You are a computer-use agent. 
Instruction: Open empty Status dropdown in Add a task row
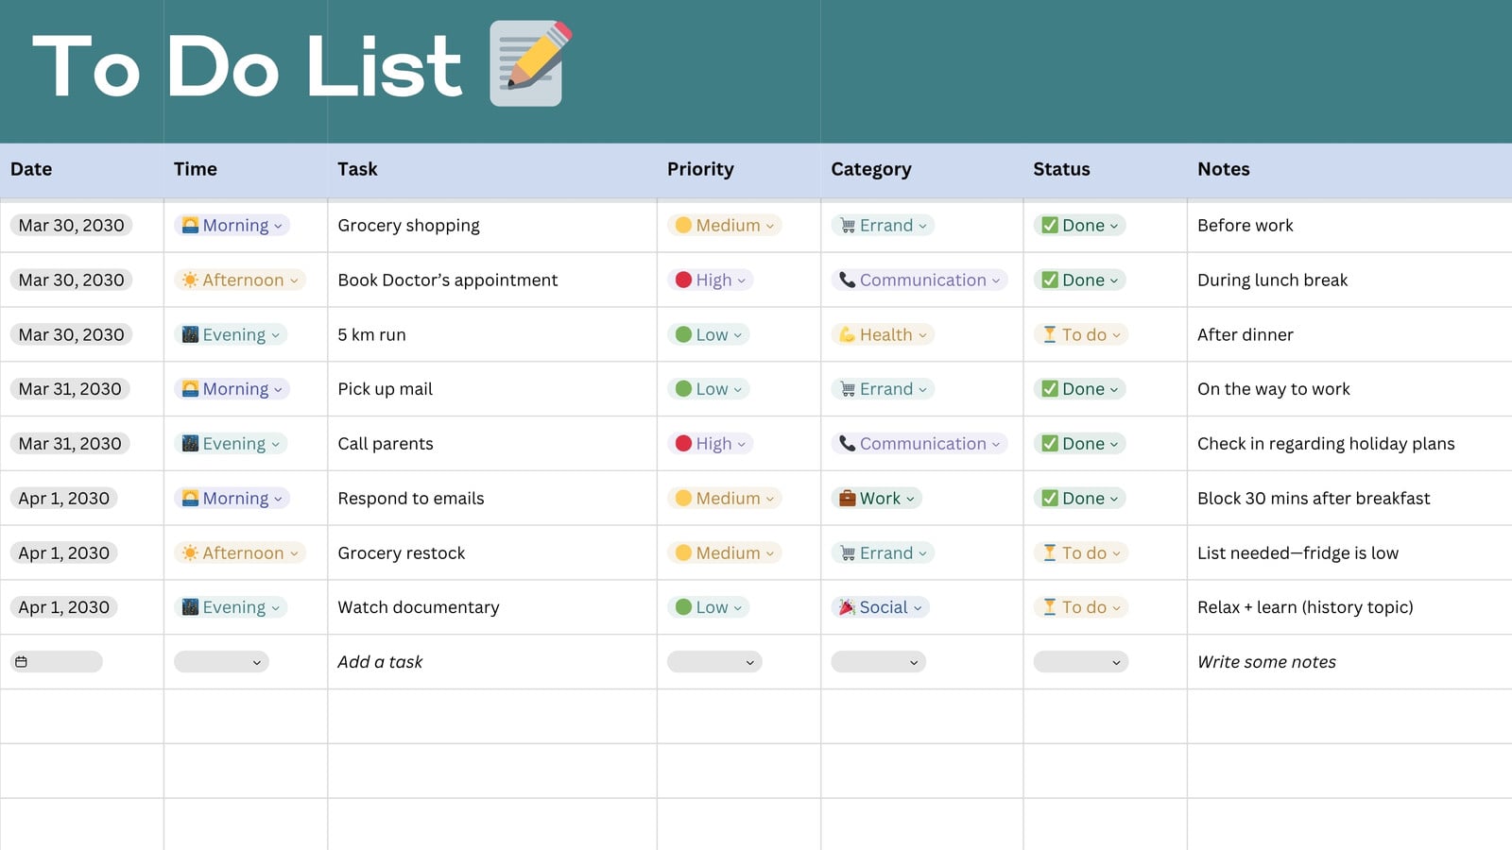click(1081, 662)
